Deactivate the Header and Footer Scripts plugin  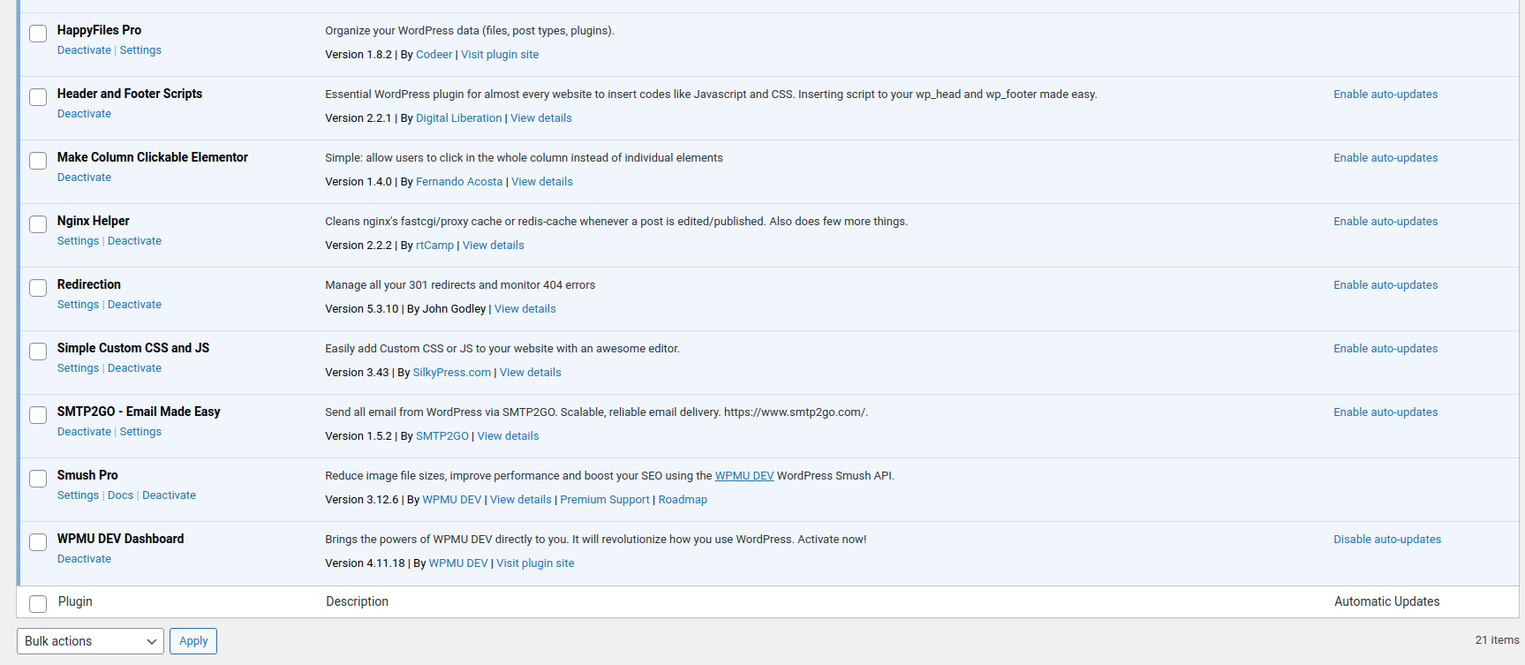click(x=84, y=114)
